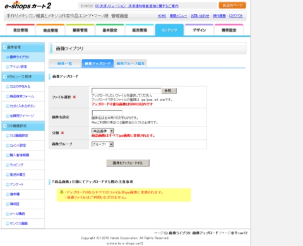303x246 pixels.
Task: Open the 分類 dropdown showing 商品画像
Action: [103, 131]
